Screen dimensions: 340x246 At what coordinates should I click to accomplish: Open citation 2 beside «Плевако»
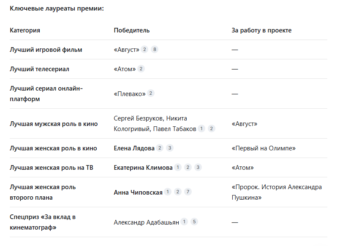click(x=151, y=94)
